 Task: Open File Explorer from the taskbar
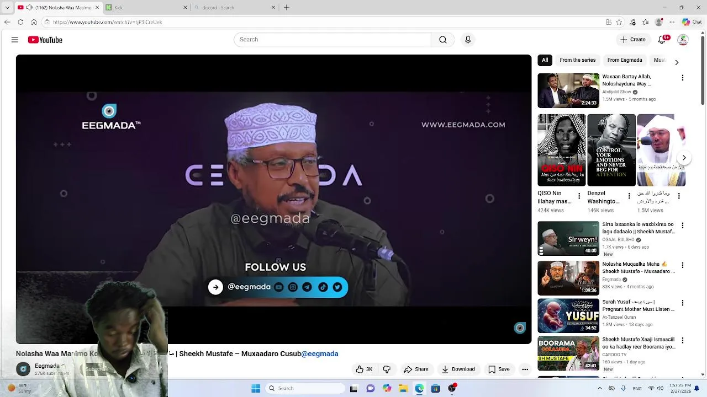[403, 388]
